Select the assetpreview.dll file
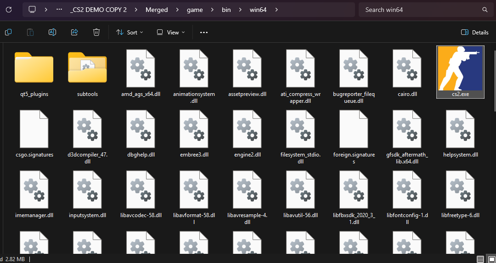Screen dimensions: 496x263 coord(248,74)
